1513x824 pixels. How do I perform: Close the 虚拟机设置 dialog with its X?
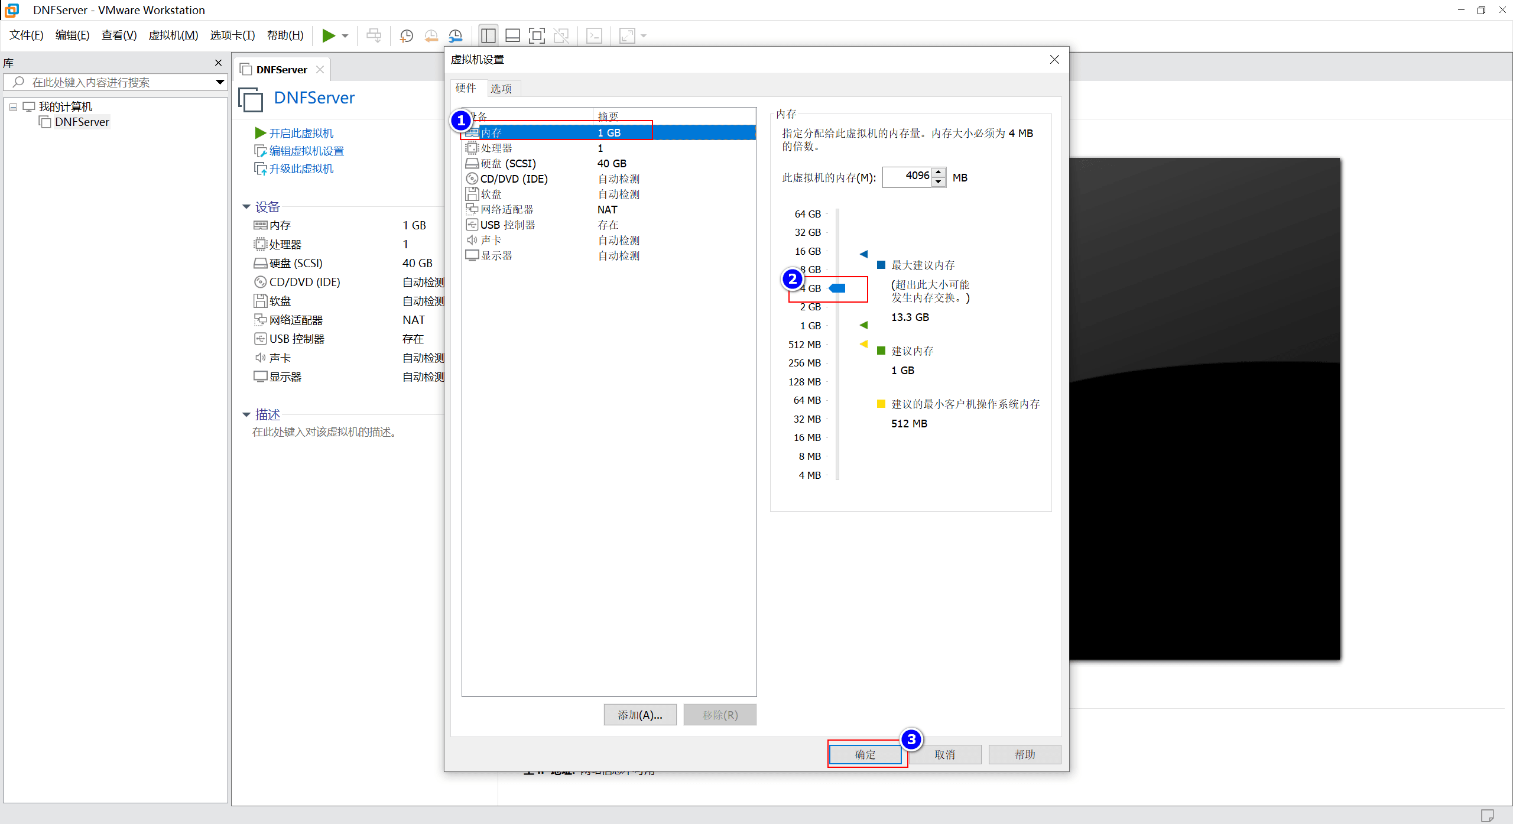(1054, 60)
